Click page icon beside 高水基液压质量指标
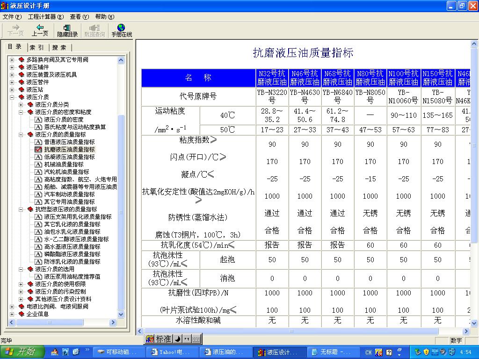 pos(38,247)
